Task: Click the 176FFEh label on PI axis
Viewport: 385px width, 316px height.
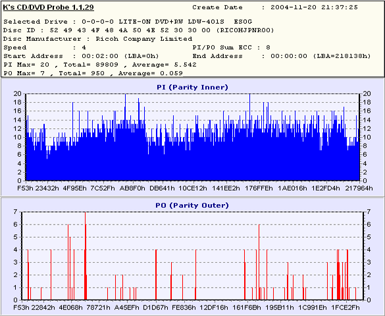Action: 259,188
